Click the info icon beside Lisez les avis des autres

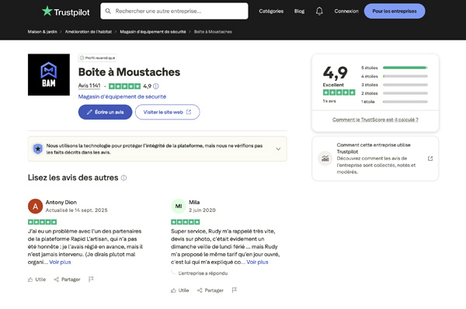click(x=123, y=178)
